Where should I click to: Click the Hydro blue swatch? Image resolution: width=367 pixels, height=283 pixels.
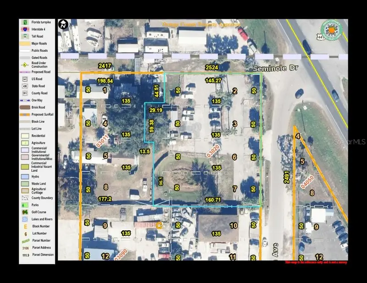[x=25, y=177]
